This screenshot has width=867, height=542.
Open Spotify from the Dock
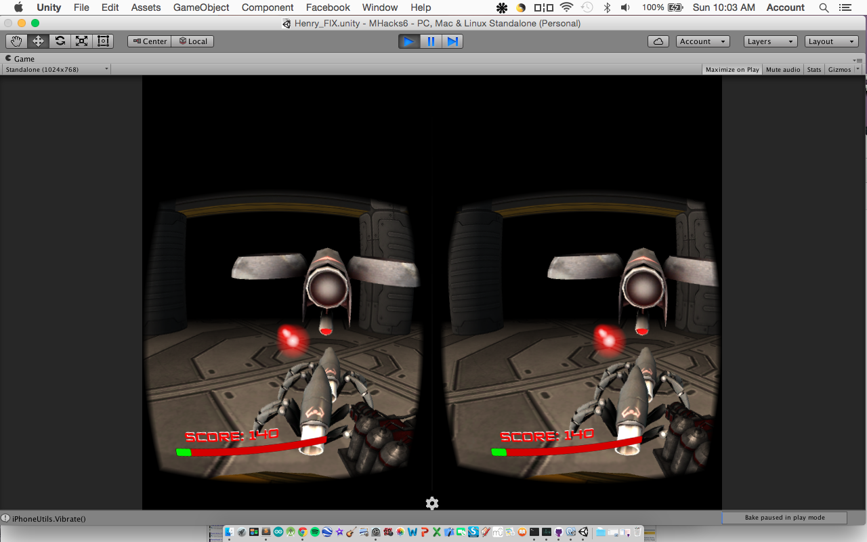(x=315, y=532)
